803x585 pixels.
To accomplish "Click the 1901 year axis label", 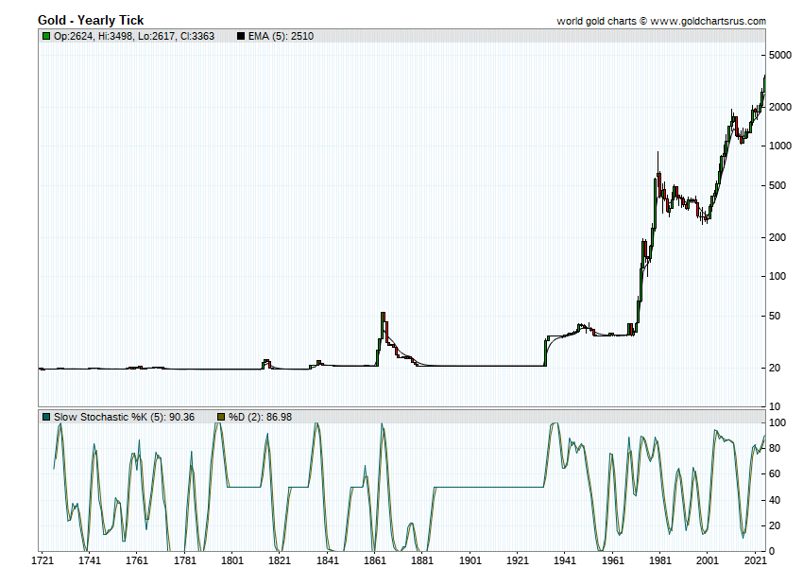I will point(470,559).
